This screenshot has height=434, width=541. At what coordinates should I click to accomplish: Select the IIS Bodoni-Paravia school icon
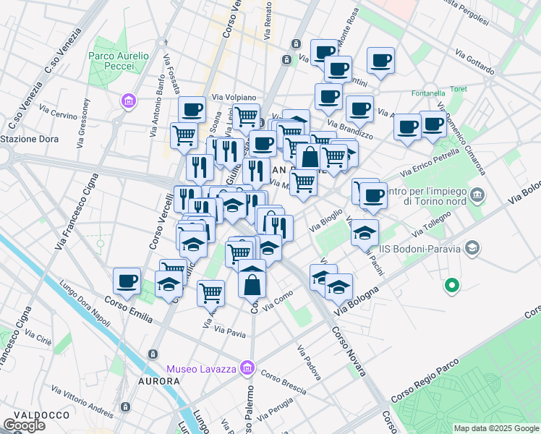click(472, 249)
